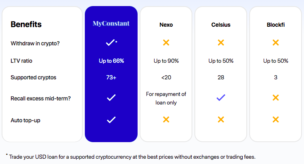Click Celsius auto top-up cross icon

click(221, 119)
